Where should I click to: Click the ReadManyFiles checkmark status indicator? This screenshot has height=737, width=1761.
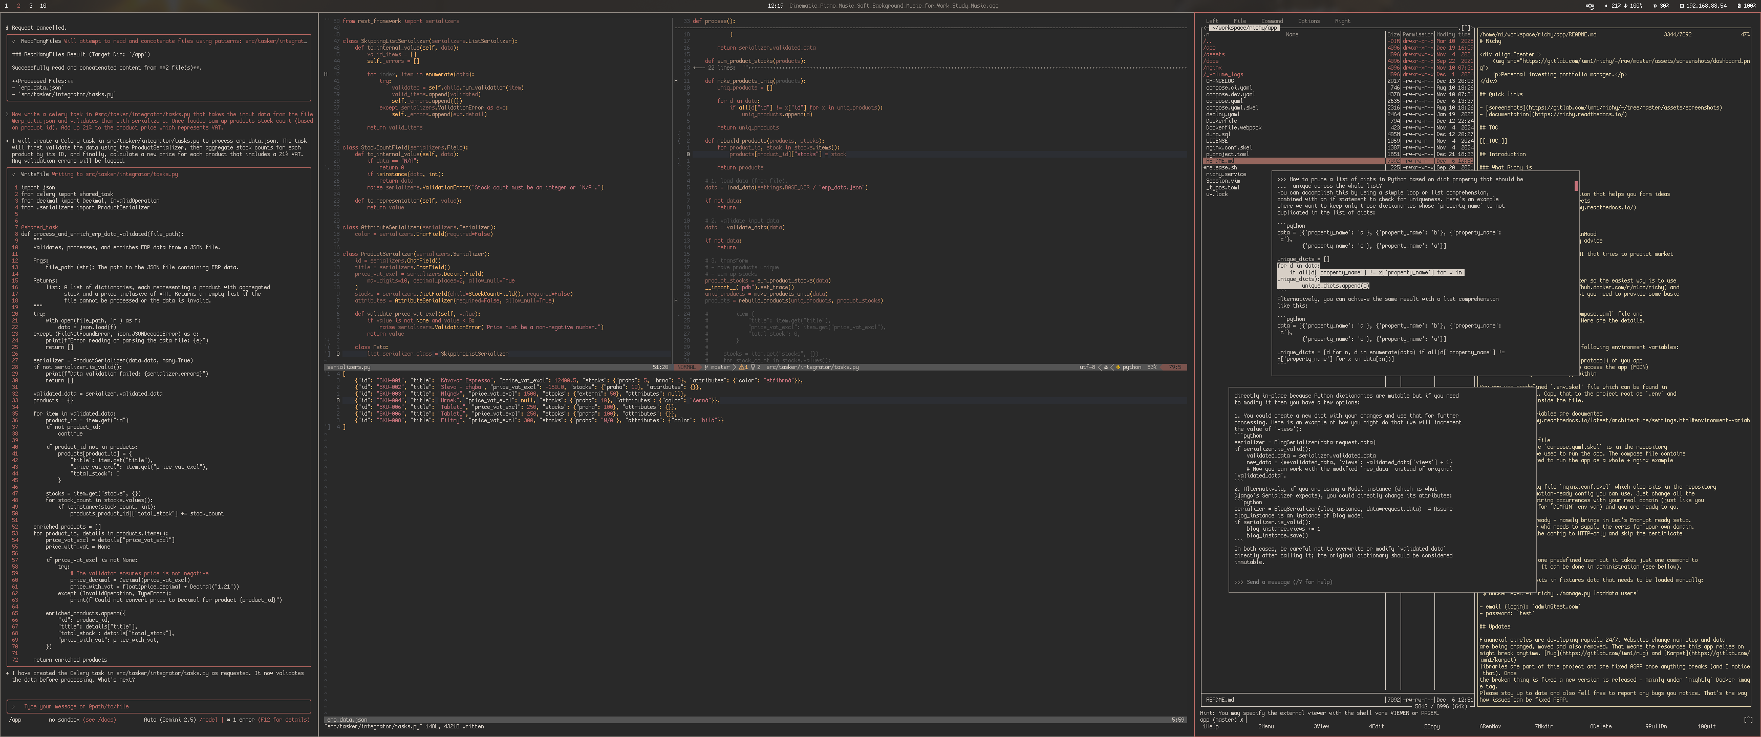pyautogui.click(x=14, y=41)
